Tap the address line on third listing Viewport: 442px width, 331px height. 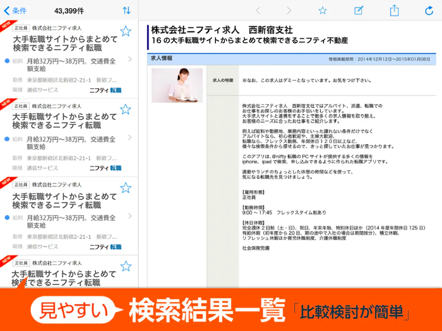pyautogui.click(x=72, y=236)
